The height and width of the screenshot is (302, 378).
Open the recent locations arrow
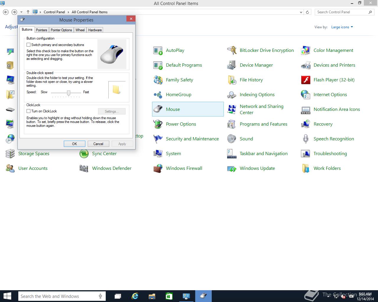point(21,12)
